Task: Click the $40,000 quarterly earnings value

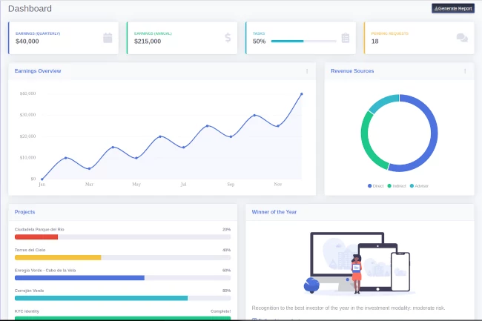Action: coord(27,42)
